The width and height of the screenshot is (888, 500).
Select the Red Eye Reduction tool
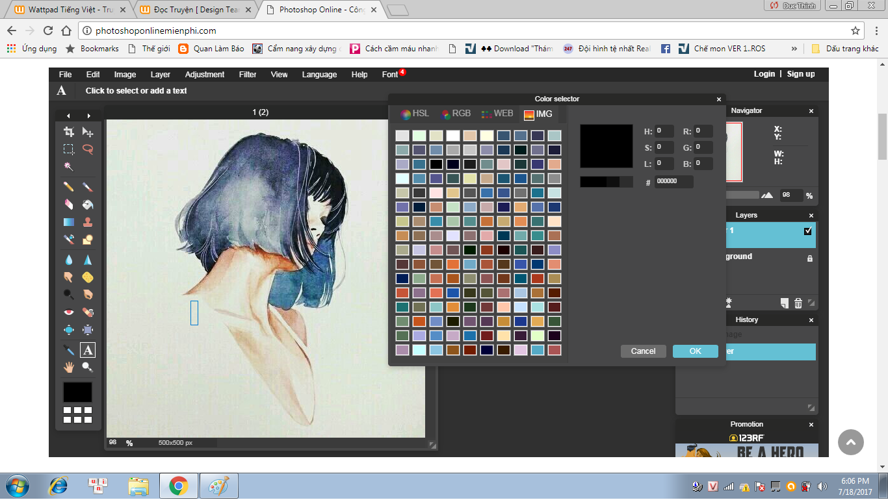(68, 312)
